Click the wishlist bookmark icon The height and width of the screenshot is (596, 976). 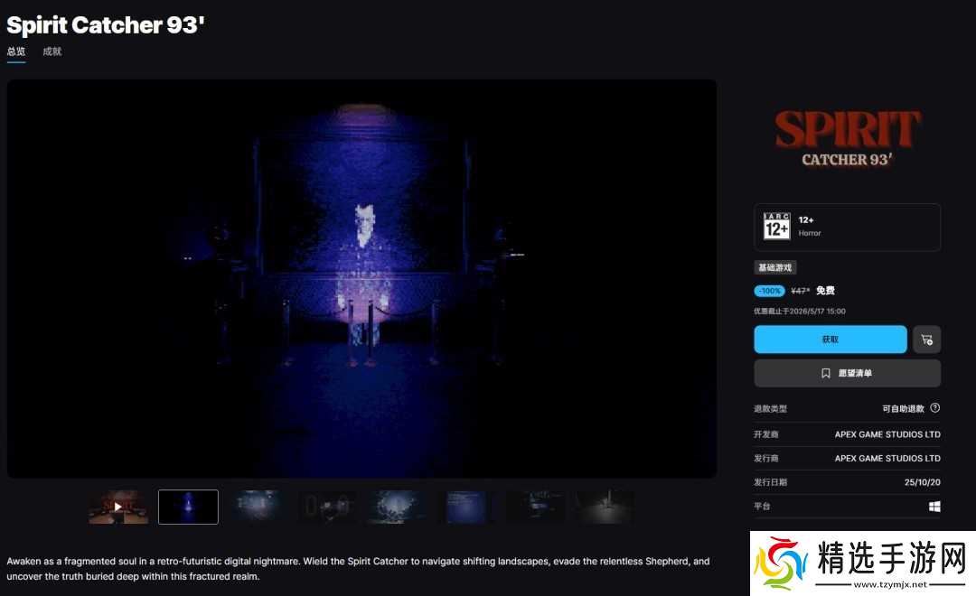click(825, 373)
